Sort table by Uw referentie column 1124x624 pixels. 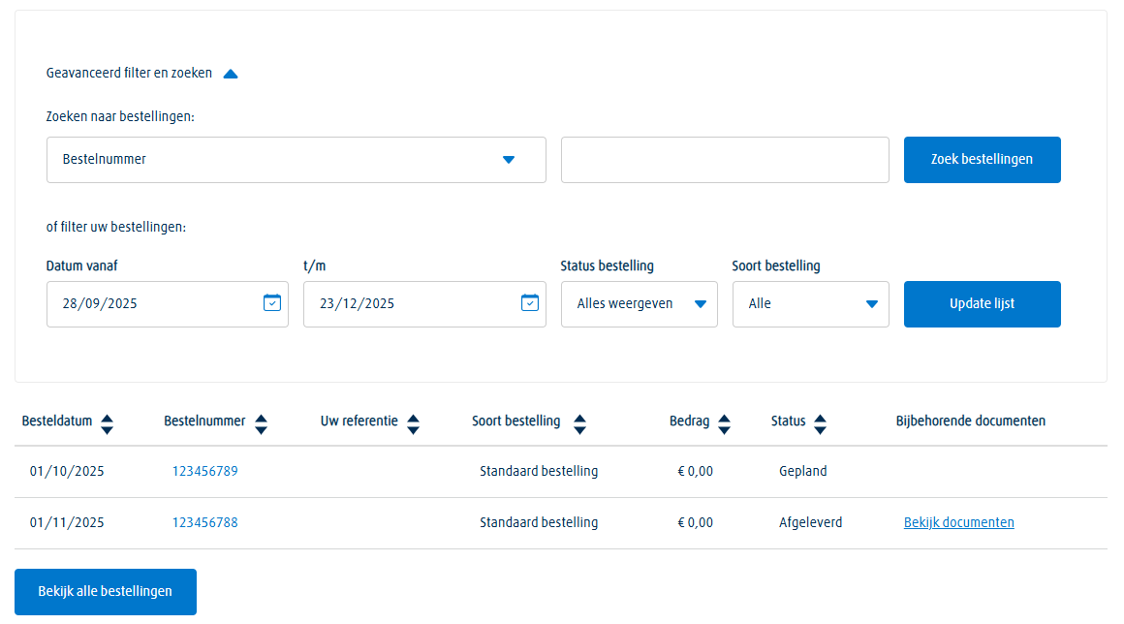tap(413, 423)
